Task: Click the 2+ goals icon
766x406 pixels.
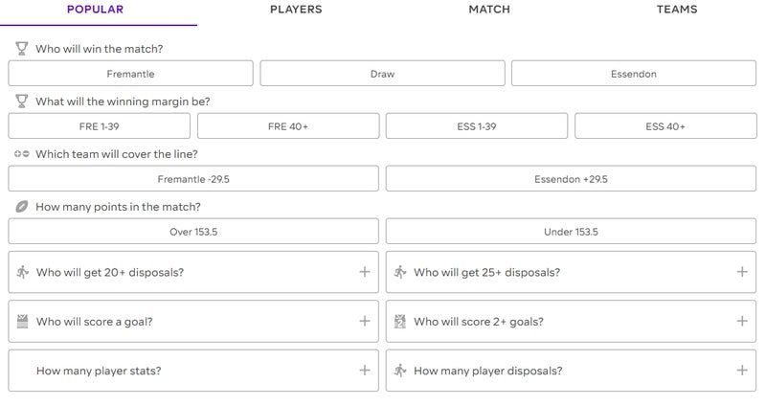Action: pyautogui.click(x=400, y=322)
